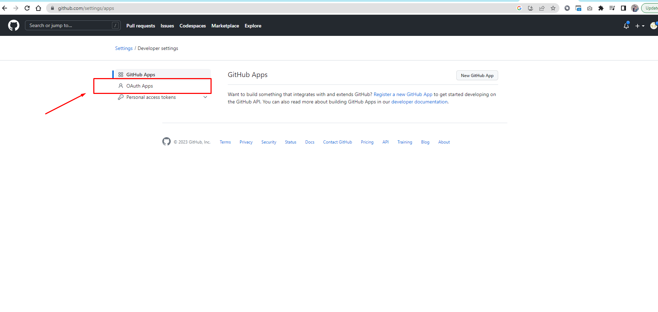
Task: Open Pricing footer link
Action: pyautogui.click(x=367, y=142)
